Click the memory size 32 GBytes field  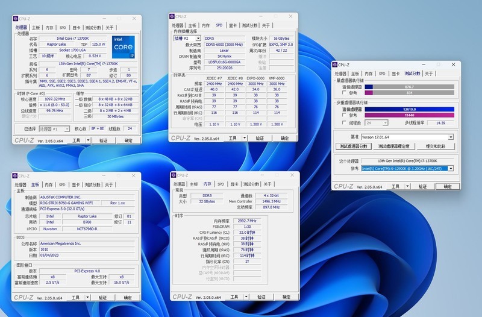pyautogui.click(x=207, y=201)
